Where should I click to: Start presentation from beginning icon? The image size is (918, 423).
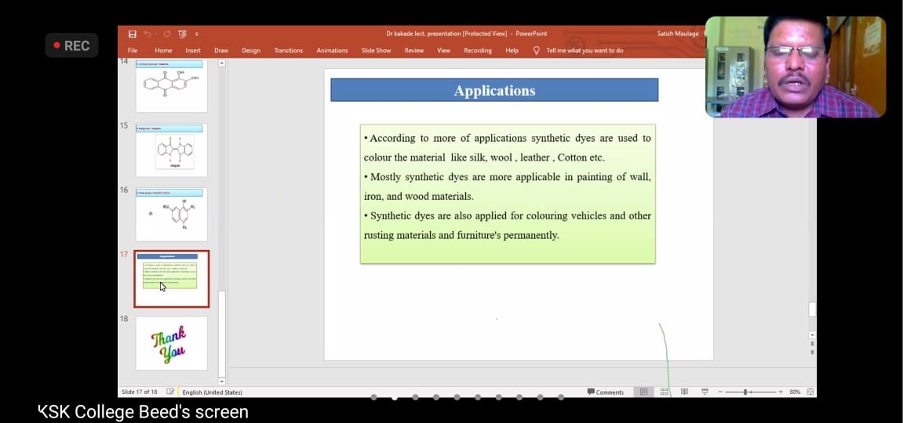click(183, 34)
